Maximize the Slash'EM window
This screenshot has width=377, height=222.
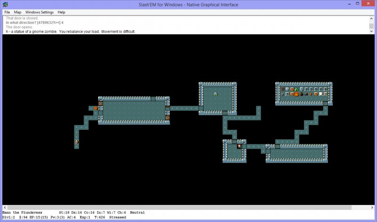(358, 4)
